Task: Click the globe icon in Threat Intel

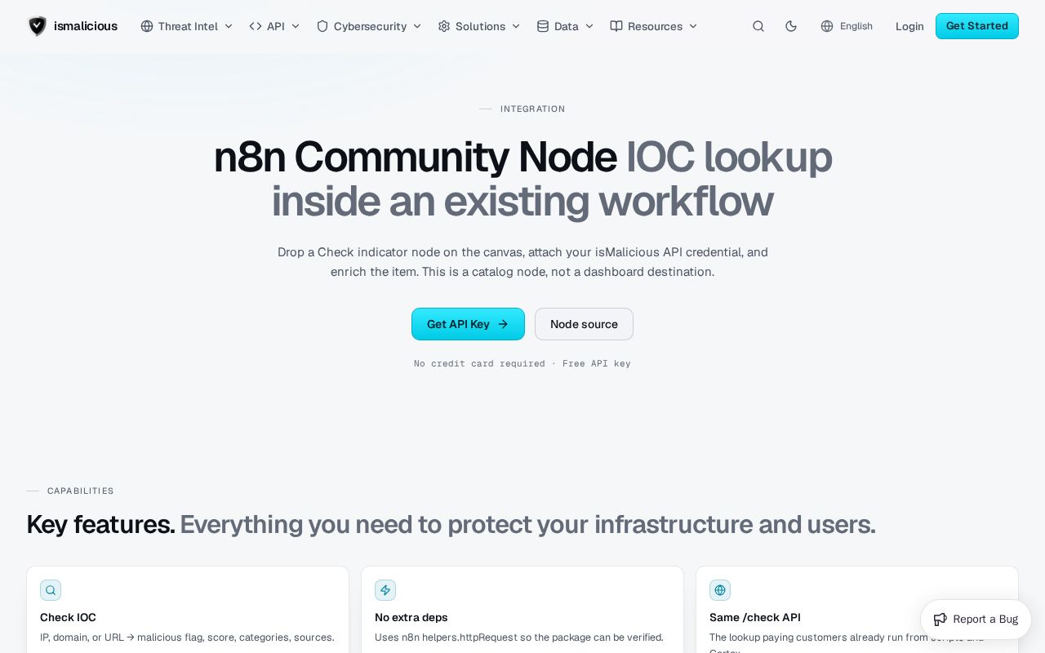Action: coord(147,26)
